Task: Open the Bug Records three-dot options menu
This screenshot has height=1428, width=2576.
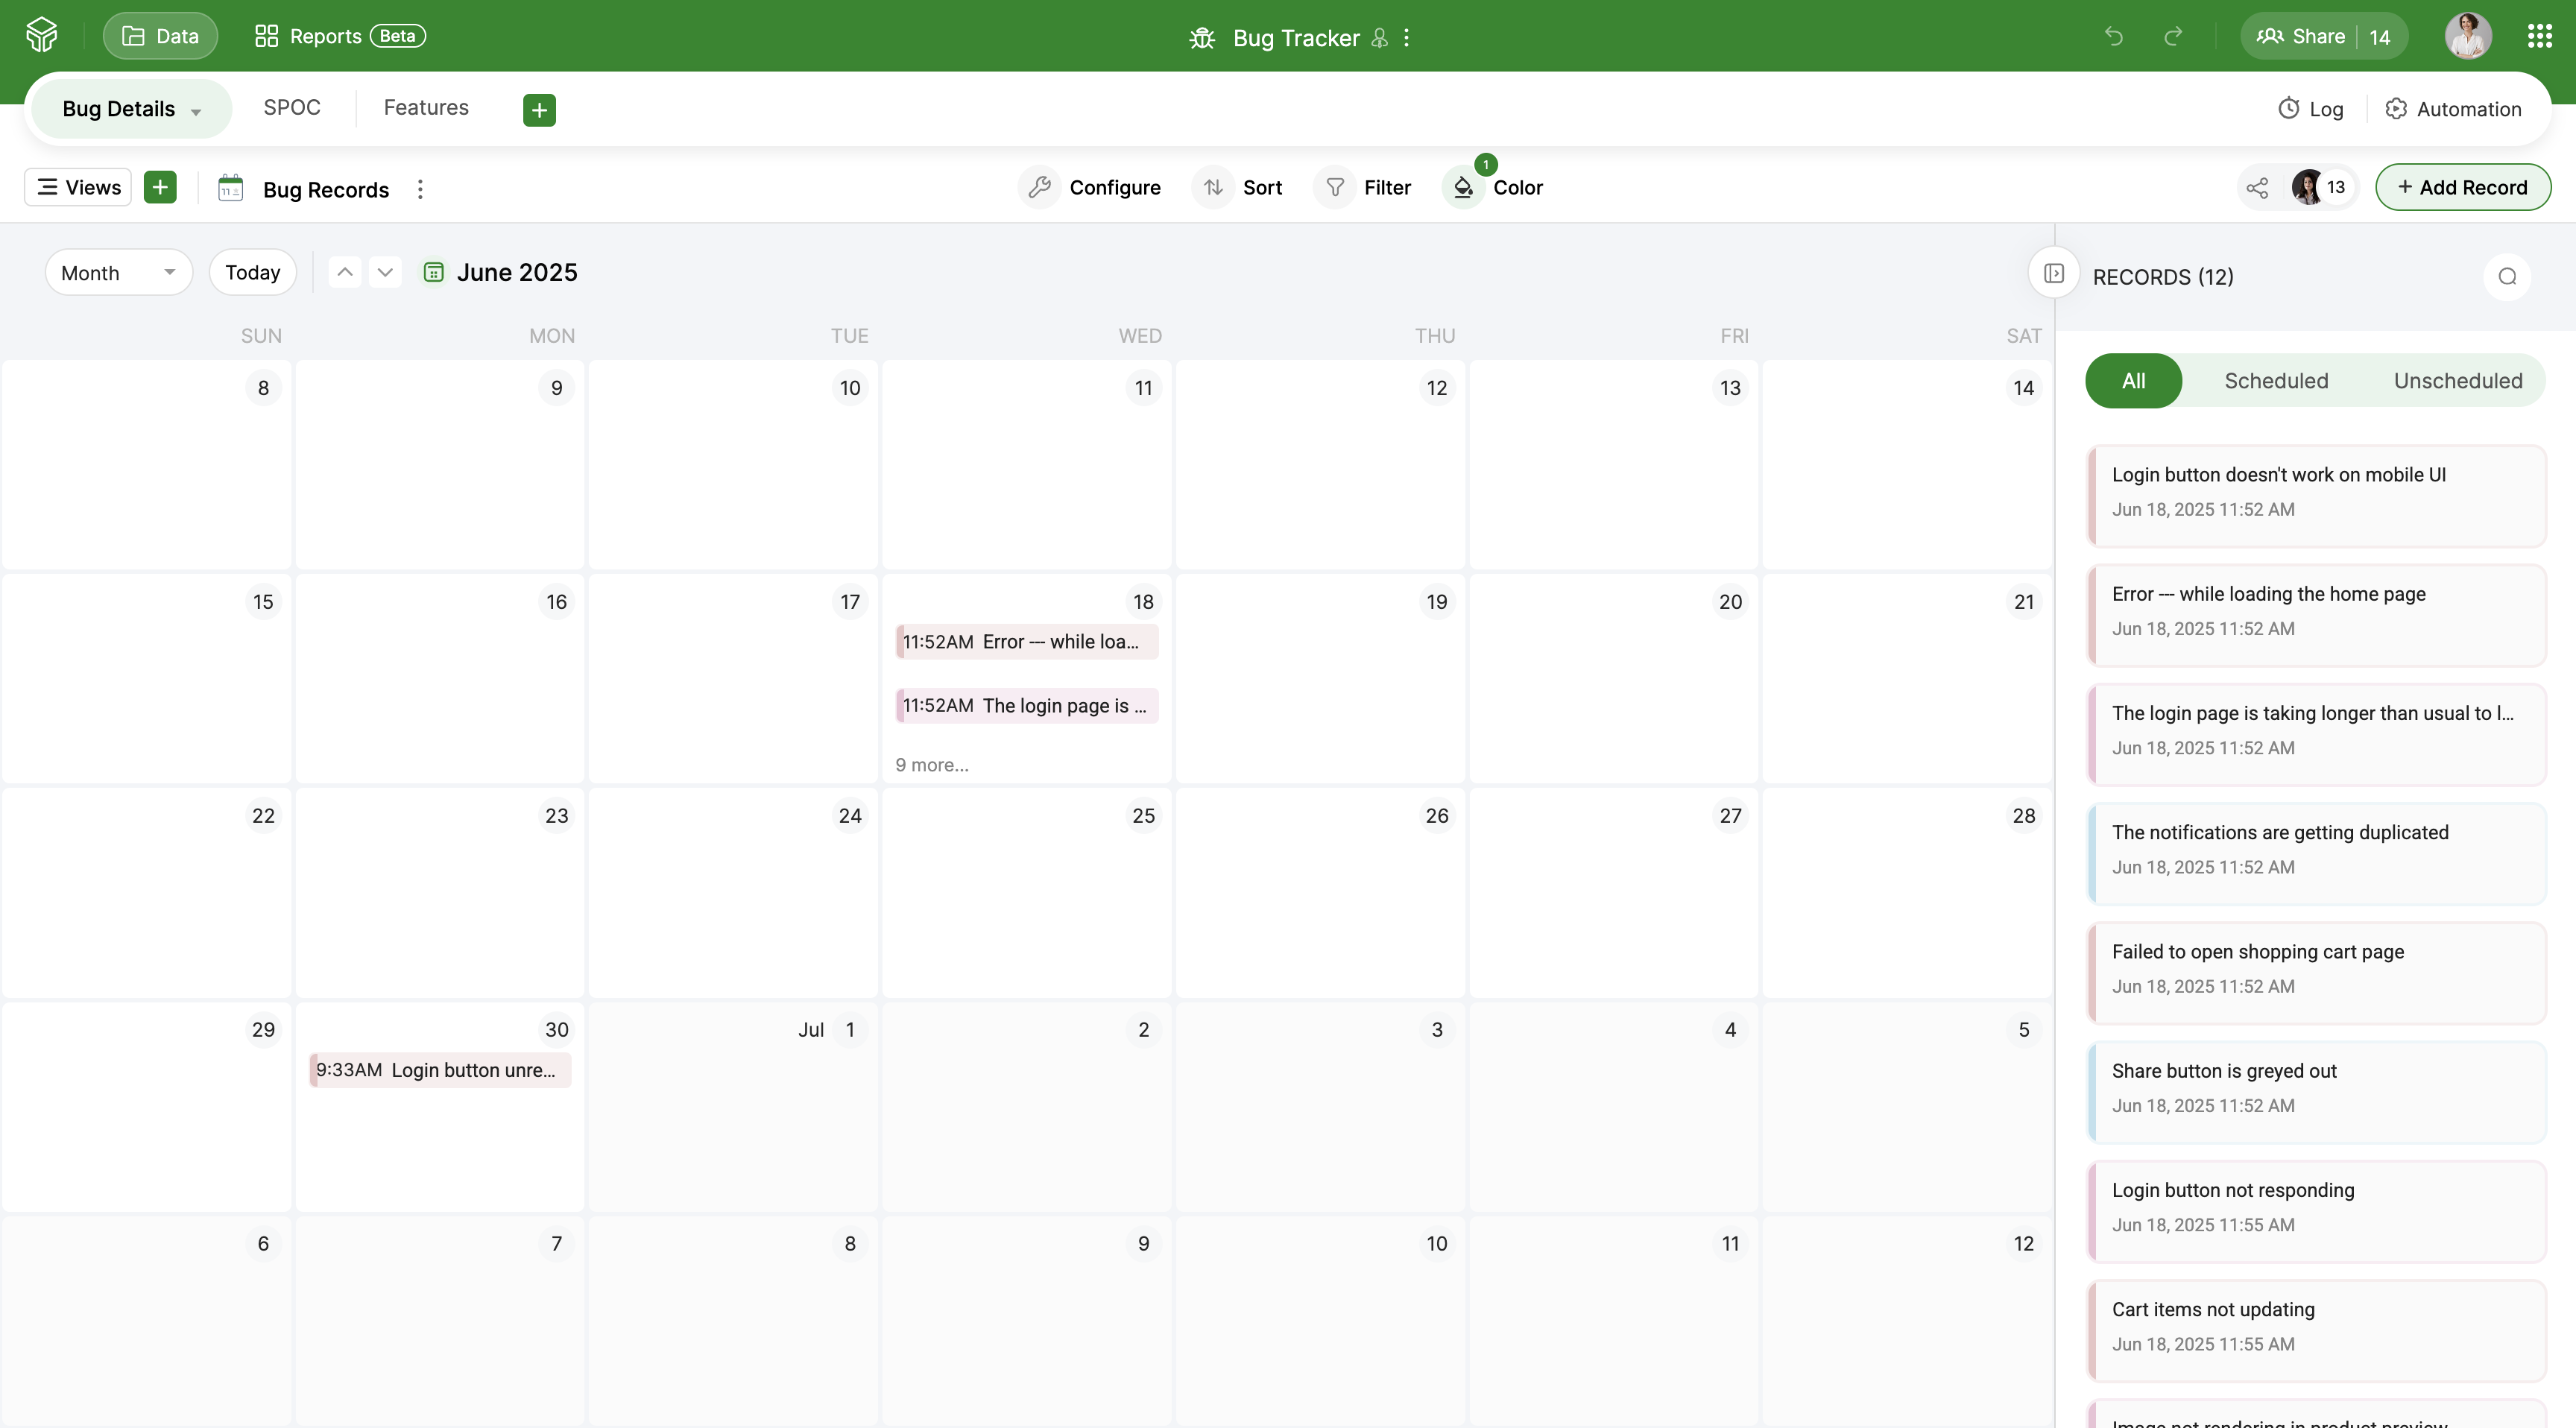Action: click(x=420, y=189)
